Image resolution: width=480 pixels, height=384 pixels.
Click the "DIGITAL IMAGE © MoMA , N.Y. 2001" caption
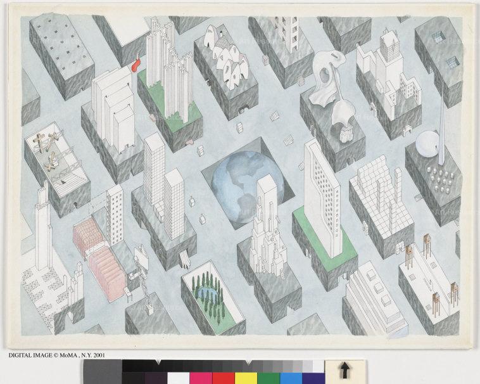click(x=56, y=355)
